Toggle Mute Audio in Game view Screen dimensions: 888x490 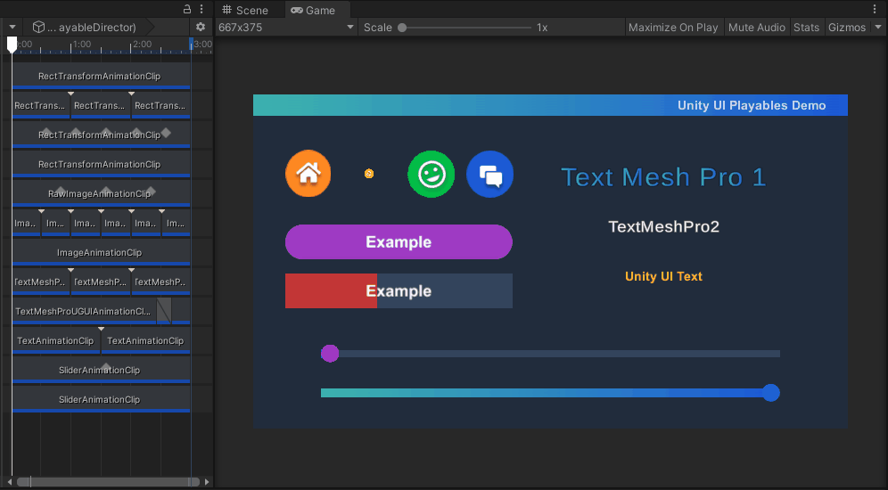click(x=756, y=28)
